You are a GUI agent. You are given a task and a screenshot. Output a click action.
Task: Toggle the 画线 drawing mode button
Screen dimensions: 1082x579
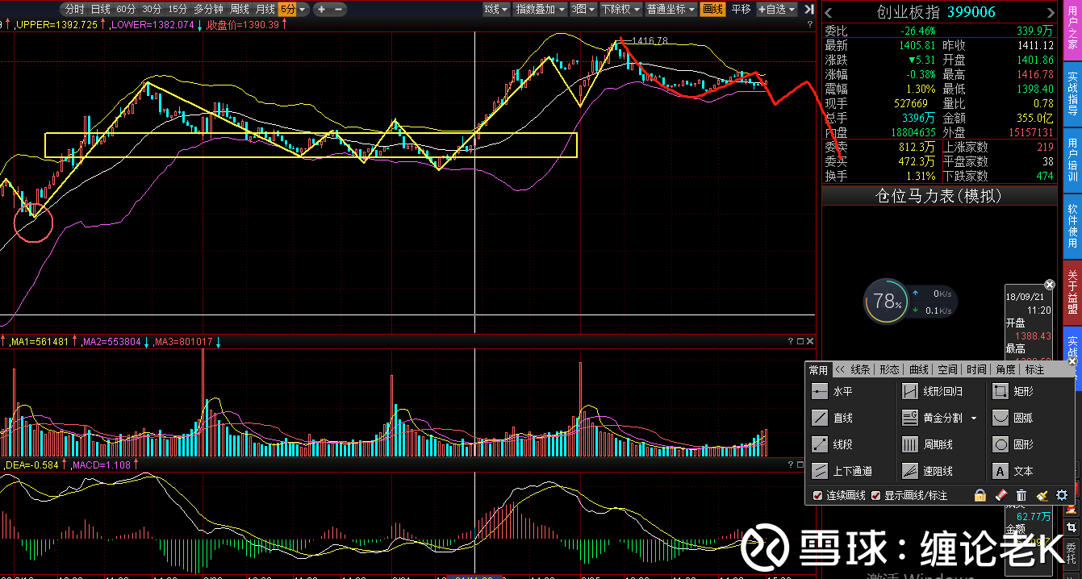[x=713, y=9]
